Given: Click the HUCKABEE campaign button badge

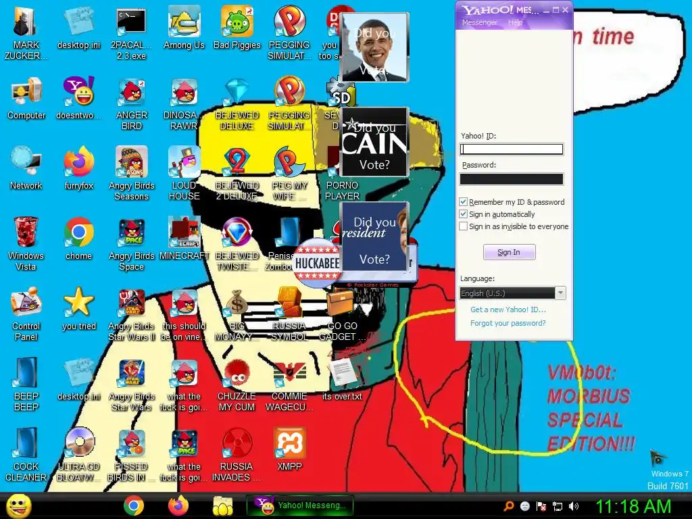Looking at the screenshot, I should 317,263.
